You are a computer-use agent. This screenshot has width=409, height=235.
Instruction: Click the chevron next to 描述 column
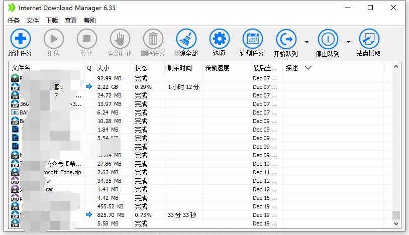click(308, 68)
